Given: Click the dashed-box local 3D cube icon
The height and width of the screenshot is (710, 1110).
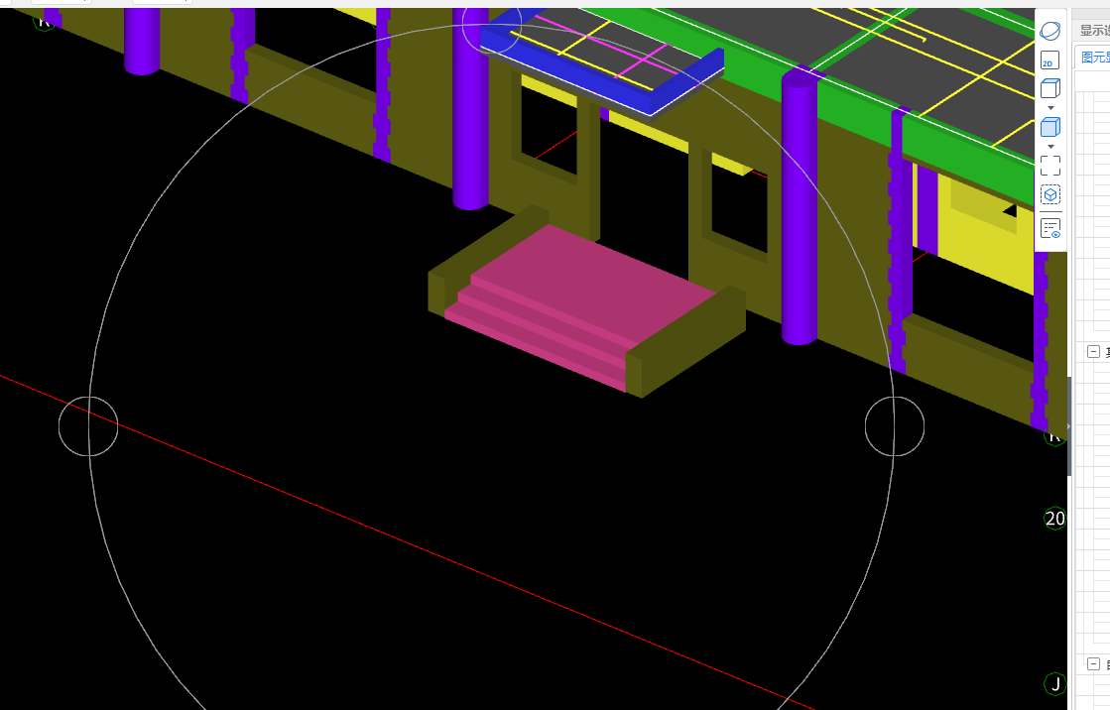Looking at the screenshot, I should pos(1050,194).
